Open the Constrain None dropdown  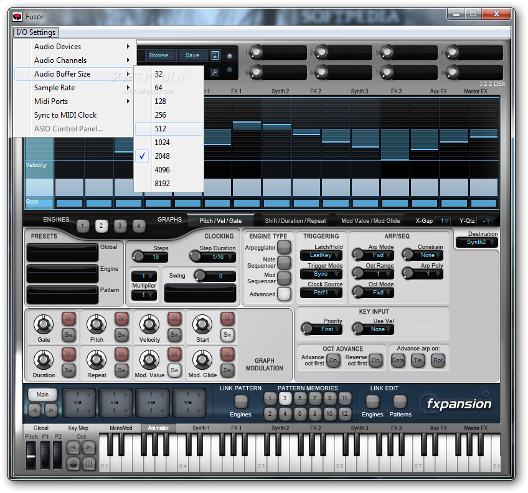(x=428, y=255)
